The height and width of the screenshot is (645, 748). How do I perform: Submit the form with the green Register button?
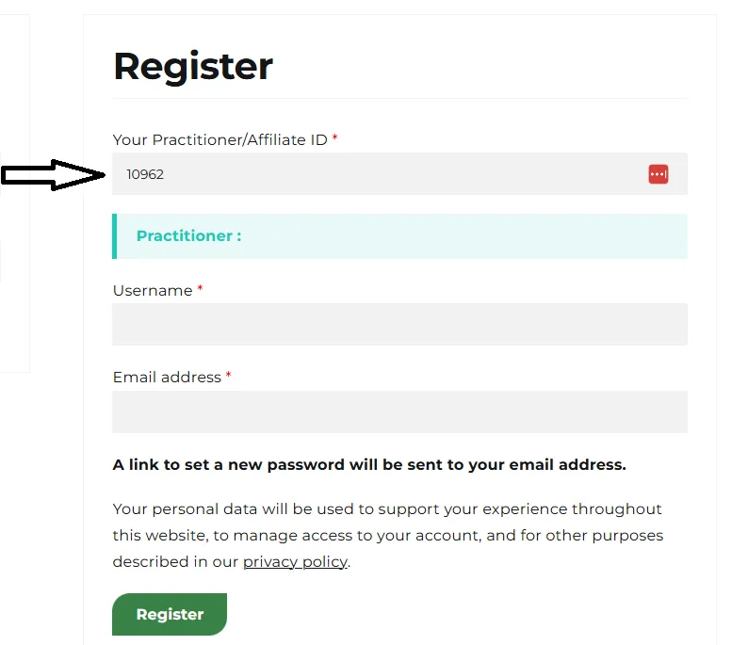[x=170, y=614]
